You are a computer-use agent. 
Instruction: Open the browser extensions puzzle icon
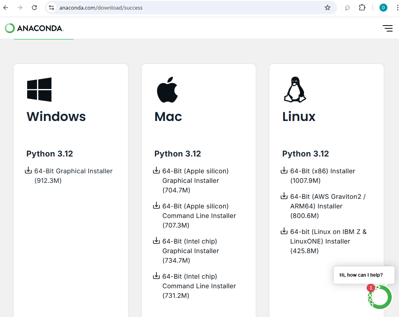tap(362, 8)
